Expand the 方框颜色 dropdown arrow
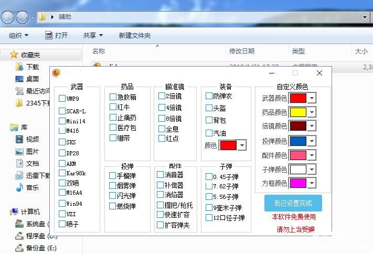 pyautogui.click(x=312, y=183)
